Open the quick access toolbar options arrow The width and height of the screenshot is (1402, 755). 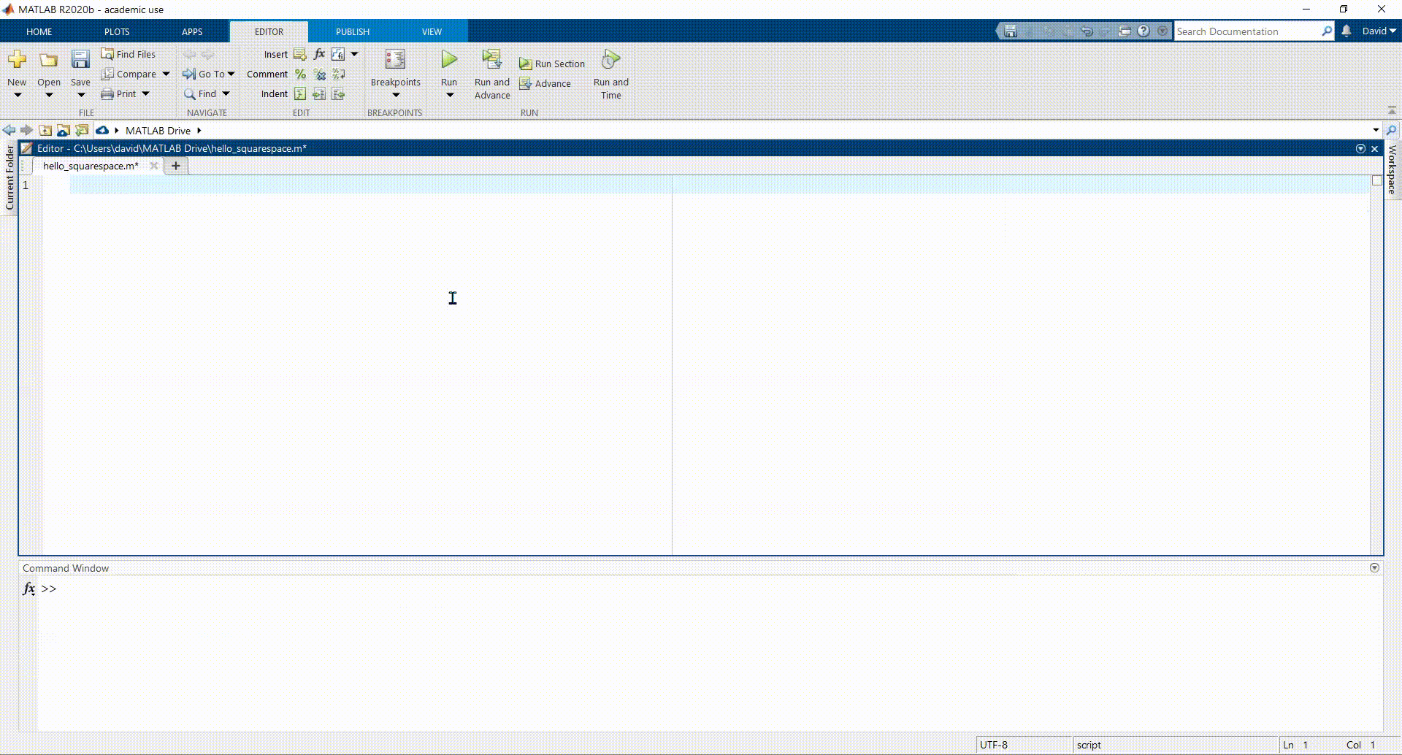click(x=1162, y=31)
